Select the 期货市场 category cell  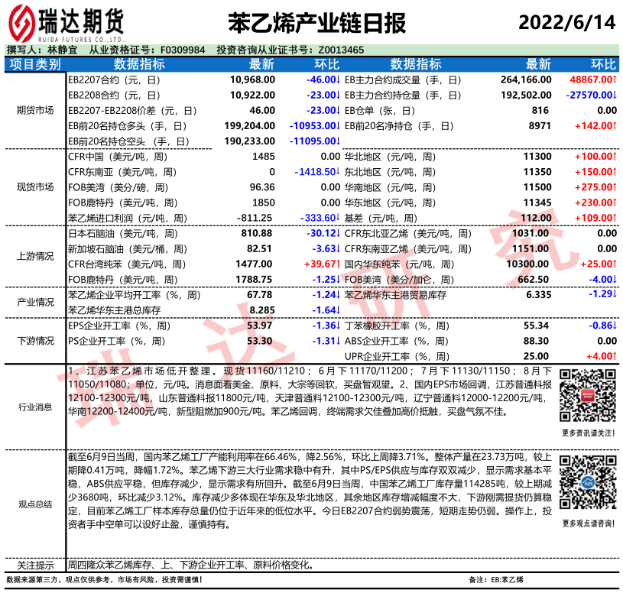(34, 110)
